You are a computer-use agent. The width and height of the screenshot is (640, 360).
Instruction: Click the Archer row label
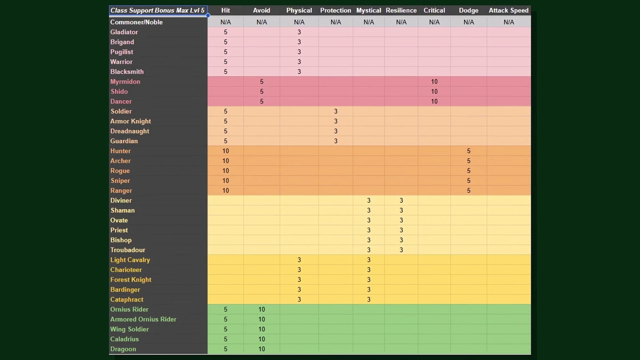pyautogui.click(x=120, y=161)
